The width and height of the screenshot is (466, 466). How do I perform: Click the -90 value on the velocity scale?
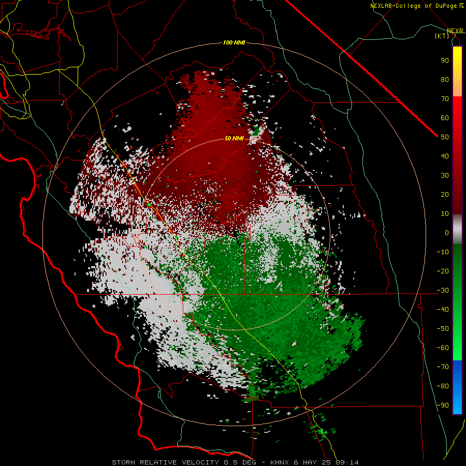point(443,405)
